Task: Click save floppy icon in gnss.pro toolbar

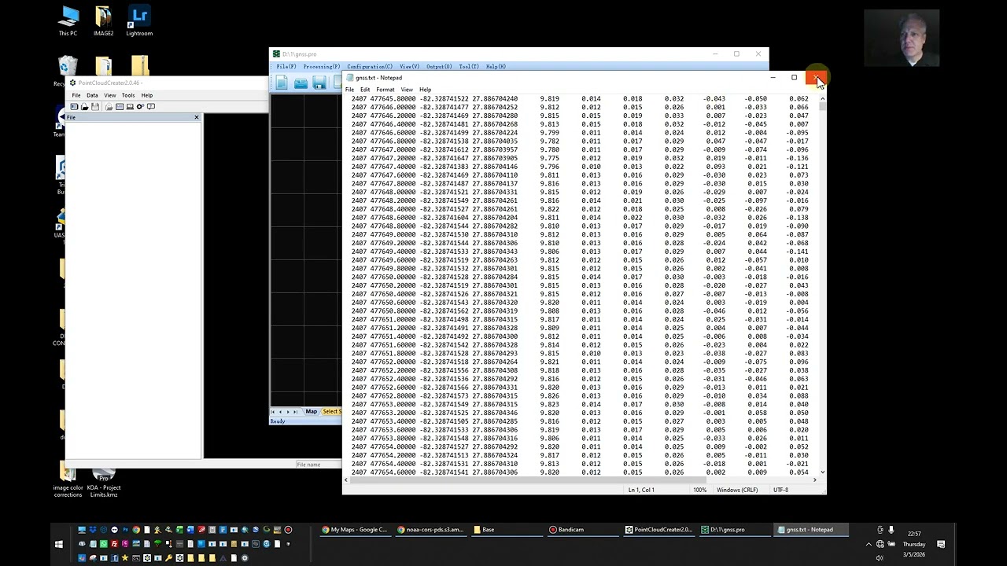Action: point(319,83)
